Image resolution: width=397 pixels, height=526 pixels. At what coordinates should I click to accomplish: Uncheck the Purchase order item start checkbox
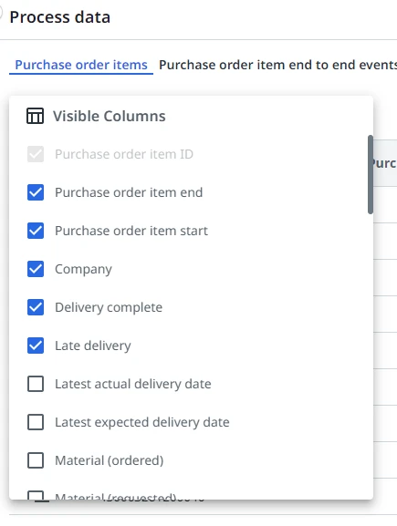coord(36,231)
